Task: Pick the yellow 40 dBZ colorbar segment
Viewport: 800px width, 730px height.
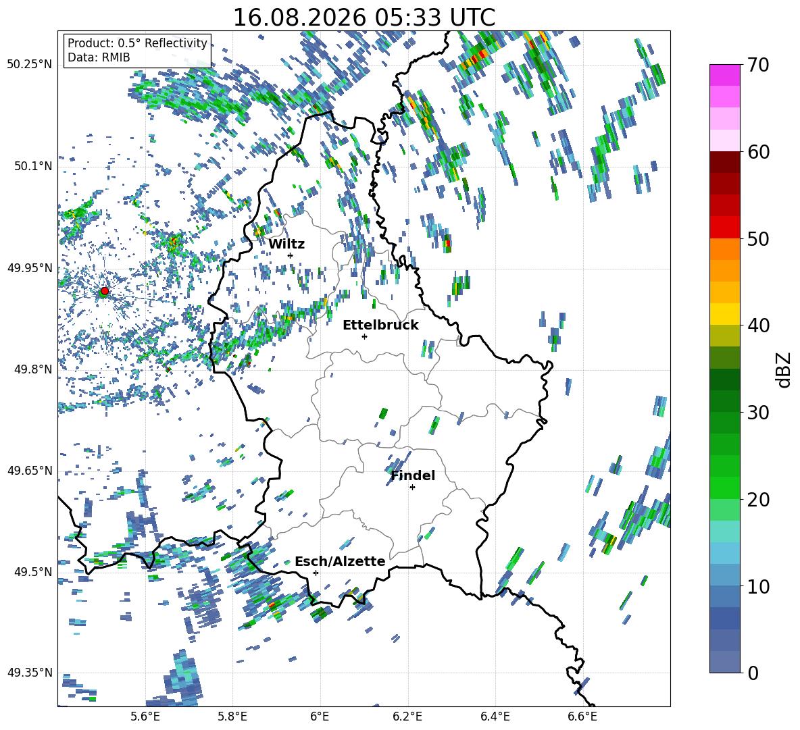Action: pyautogui.click(x=724, y=314)
